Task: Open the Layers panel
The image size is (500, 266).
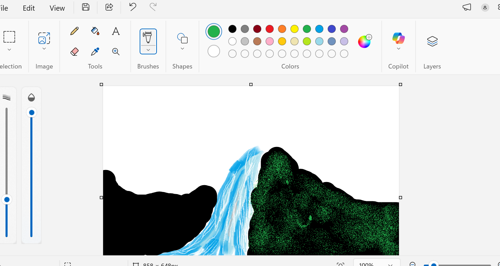Action: coord(432,41)
